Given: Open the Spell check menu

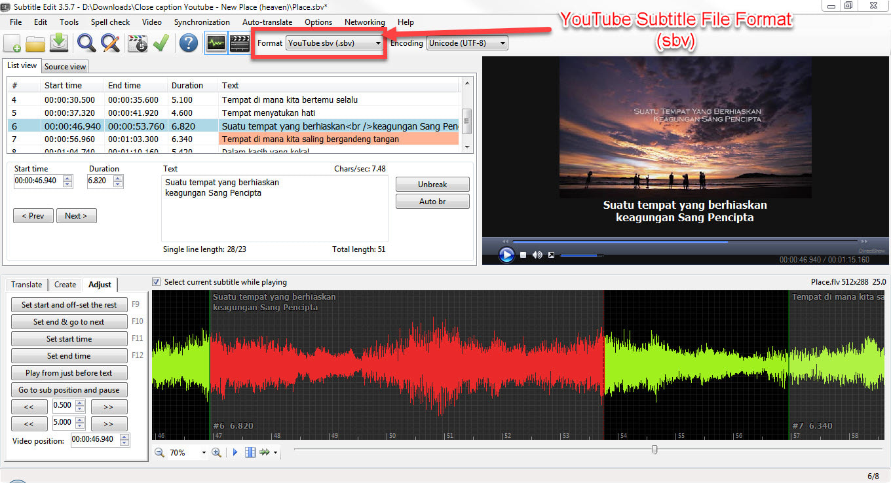Looking at the screenshot, I should (110, 22).
